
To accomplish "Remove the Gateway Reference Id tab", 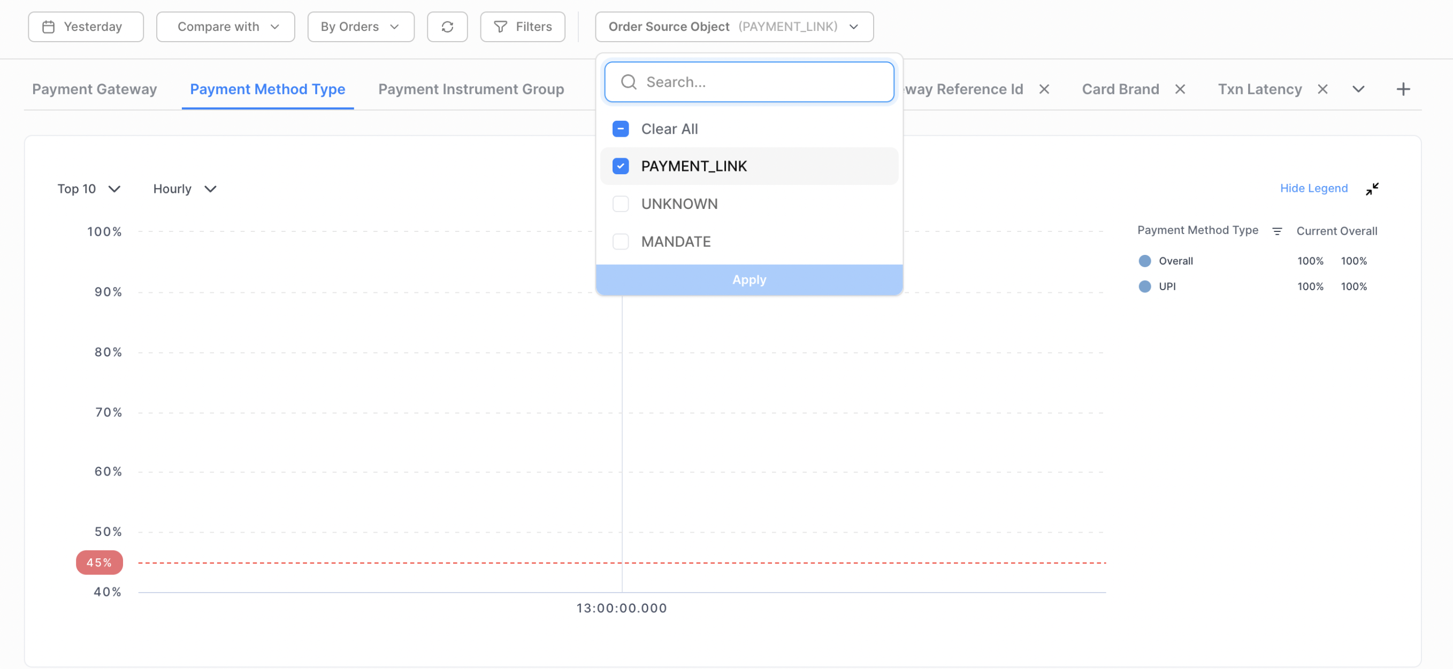I will pyautogui.click(x=1044, y=89).
